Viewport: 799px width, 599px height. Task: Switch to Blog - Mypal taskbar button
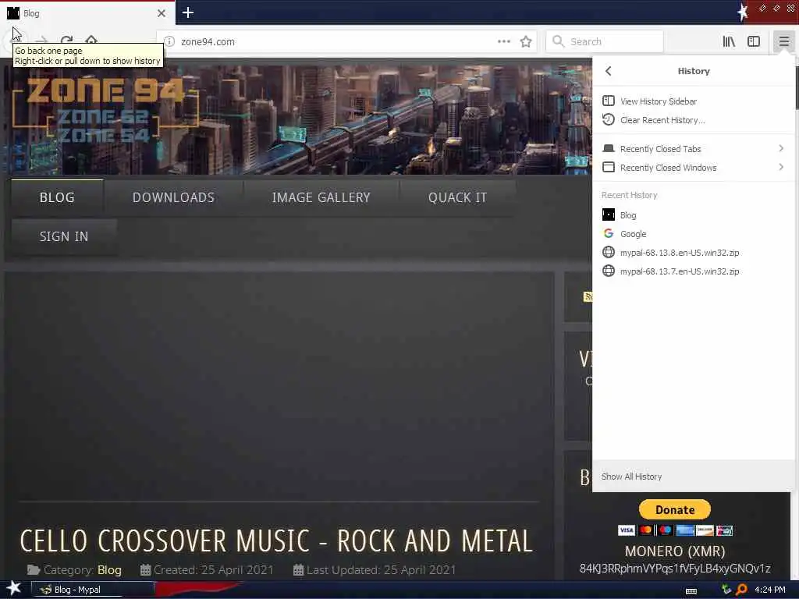pyautogui.click(x=93, y=590)
